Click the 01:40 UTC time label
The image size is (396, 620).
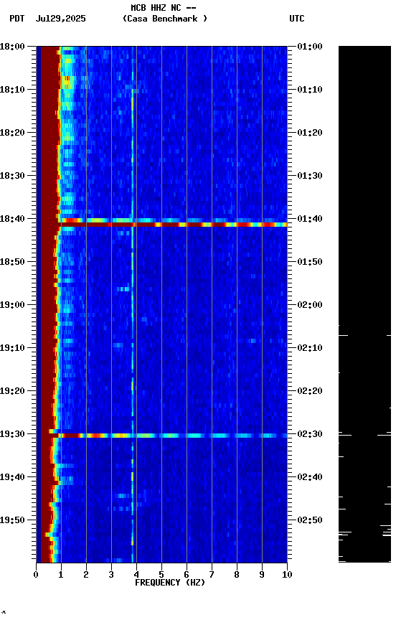pyautogui.click(x=310, y=219)
